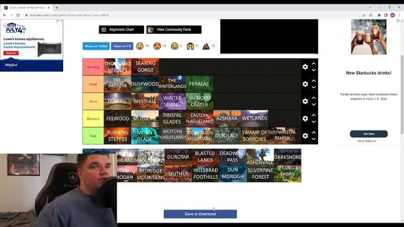Click the Amazing tier label

[x=93, y=67]
